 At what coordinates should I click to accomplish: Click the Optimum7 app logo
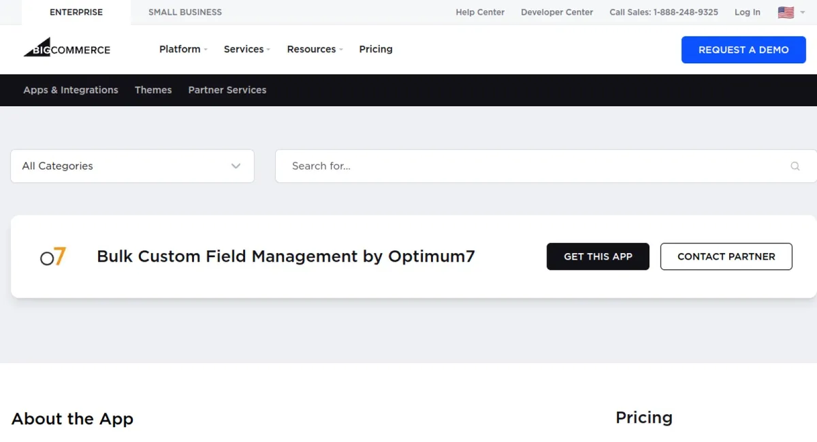(x=52, y=256)
